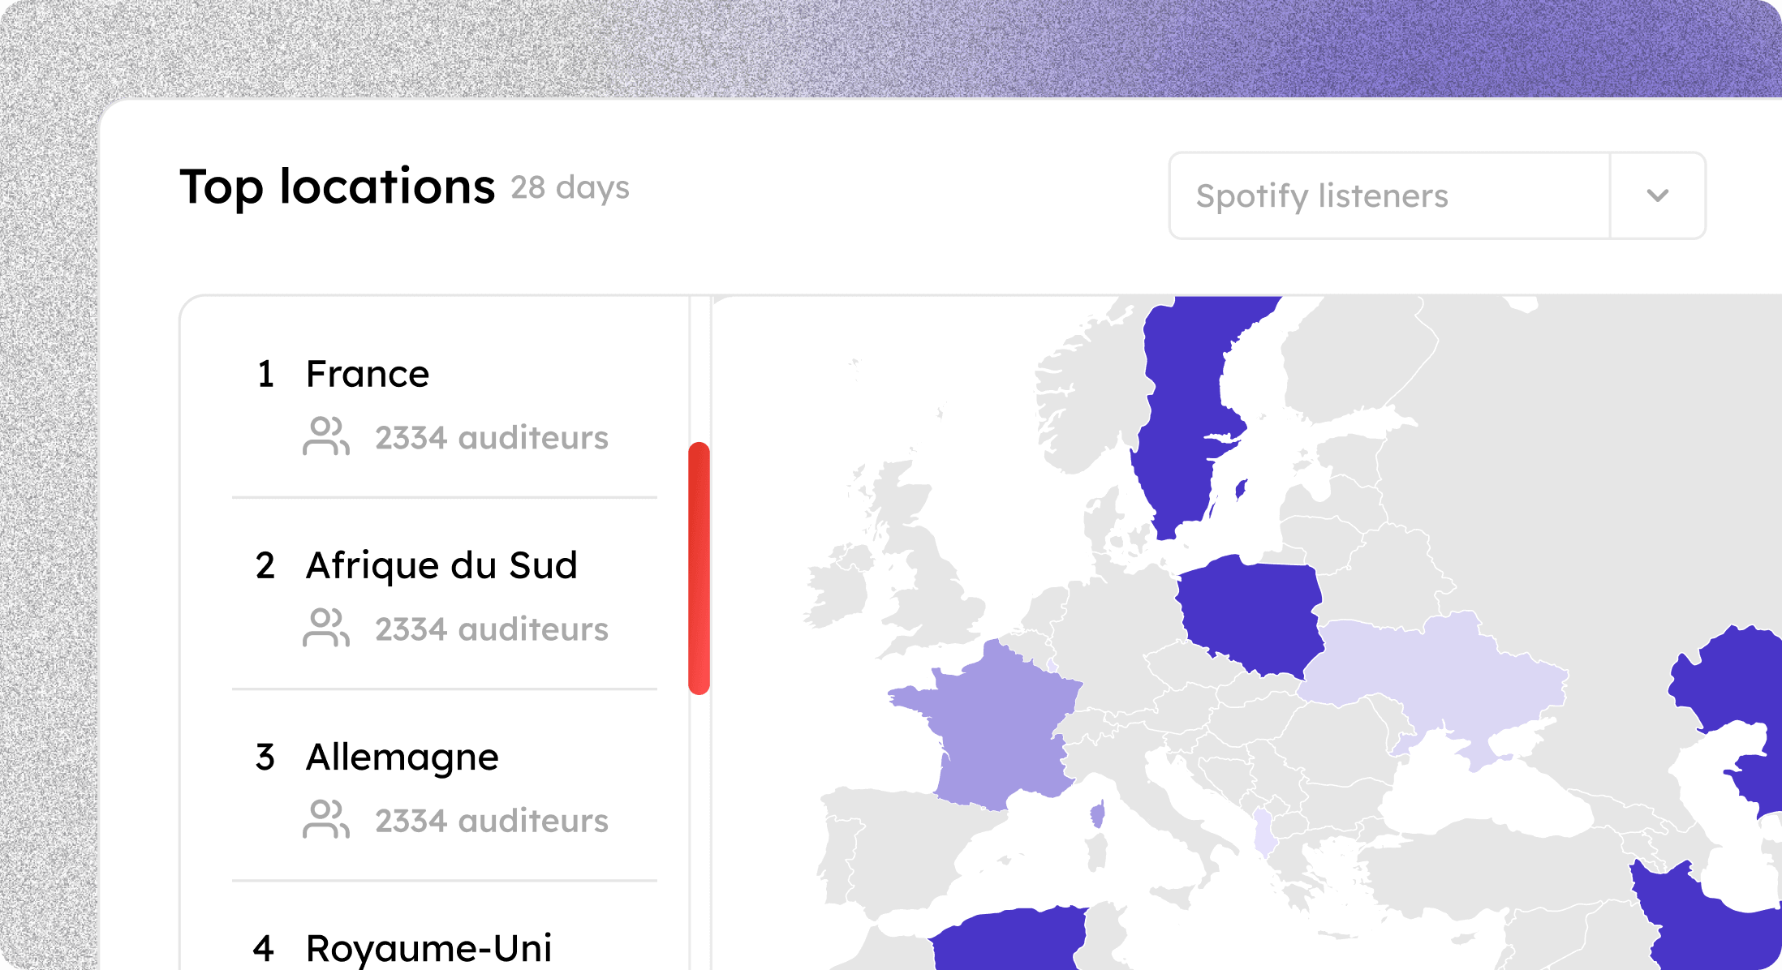Click the 28 days period label

pyautogui.click(x=570, y=188)
